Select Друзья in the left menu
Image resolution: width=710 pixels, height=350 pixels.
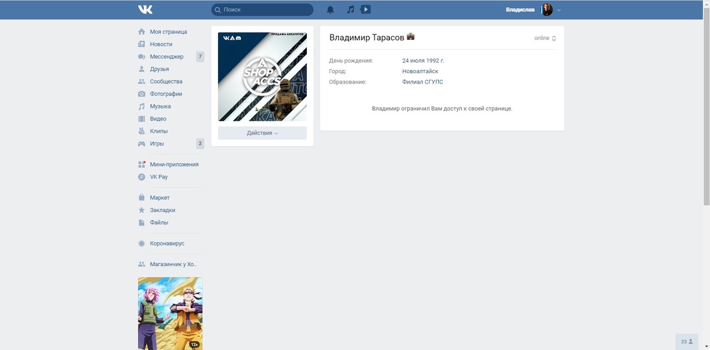tap(159, 69)
